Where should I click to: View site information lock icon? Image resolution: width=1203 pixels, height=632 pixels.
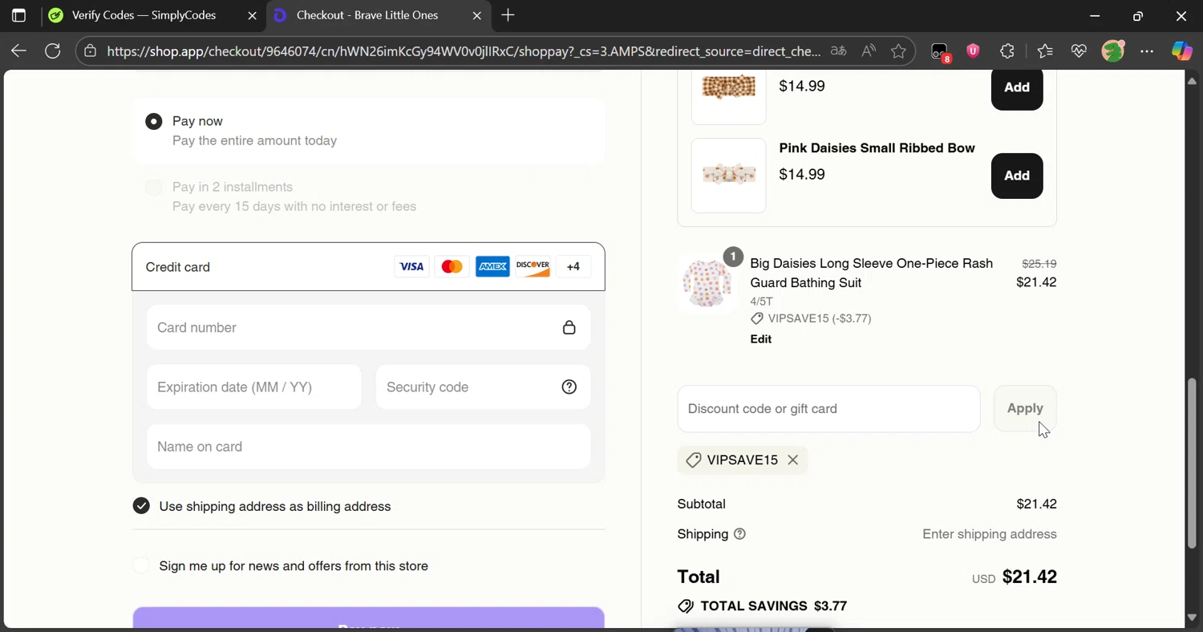tap(91, 51)
